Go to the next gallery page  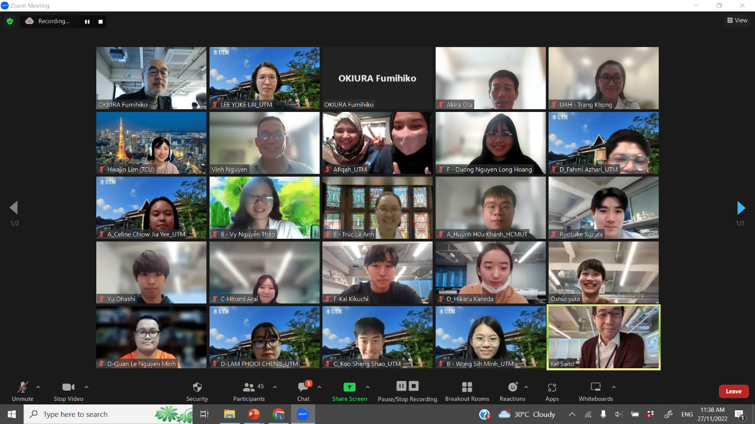click(x=741, y=208)
